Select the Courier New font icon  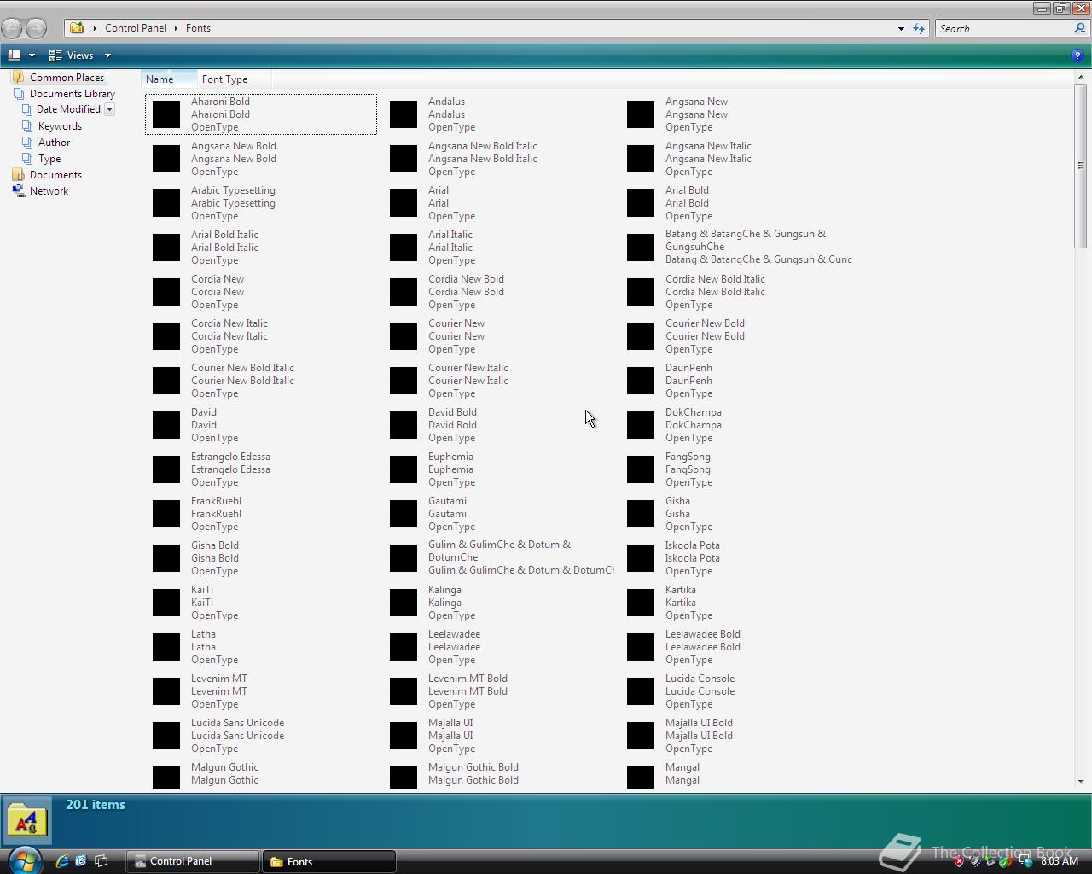click(404, 336)
